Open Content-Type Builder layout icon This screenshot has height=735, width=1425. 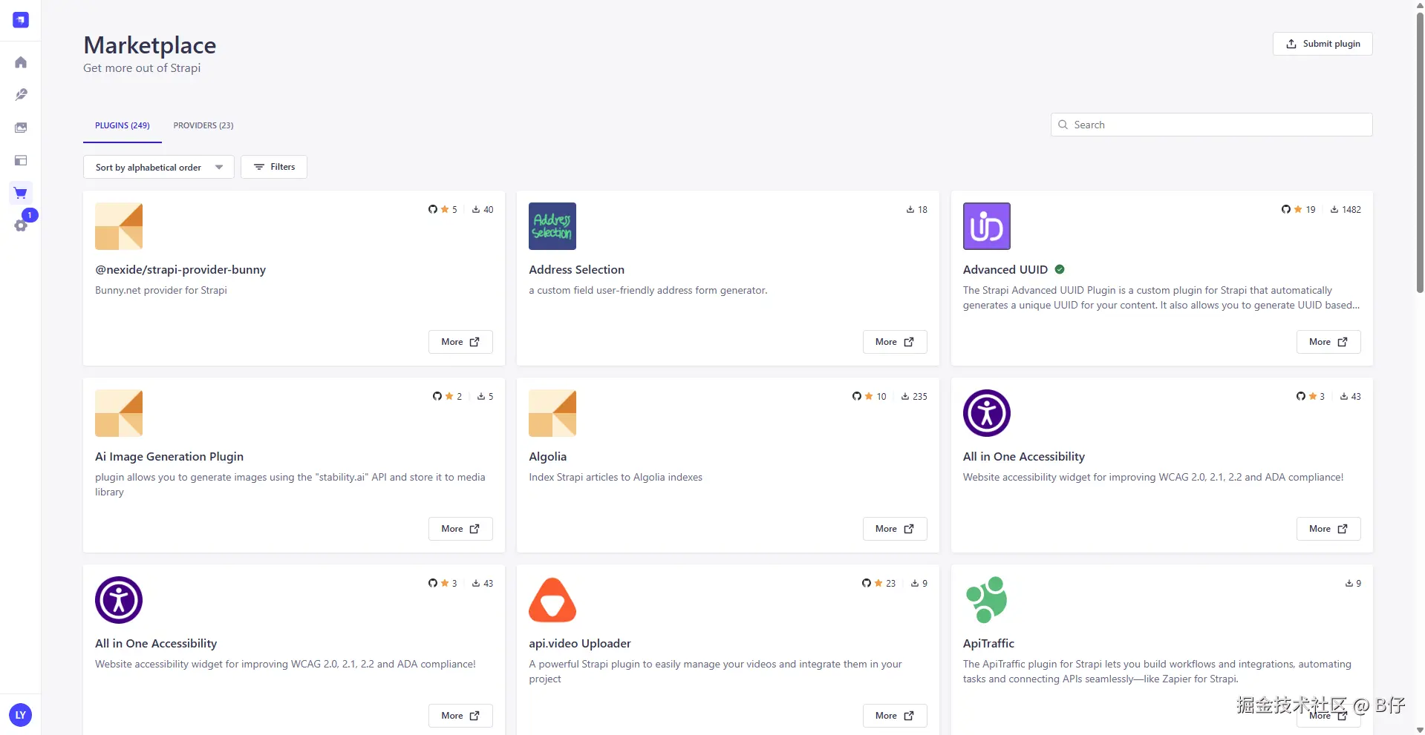(x=21, y=160)
